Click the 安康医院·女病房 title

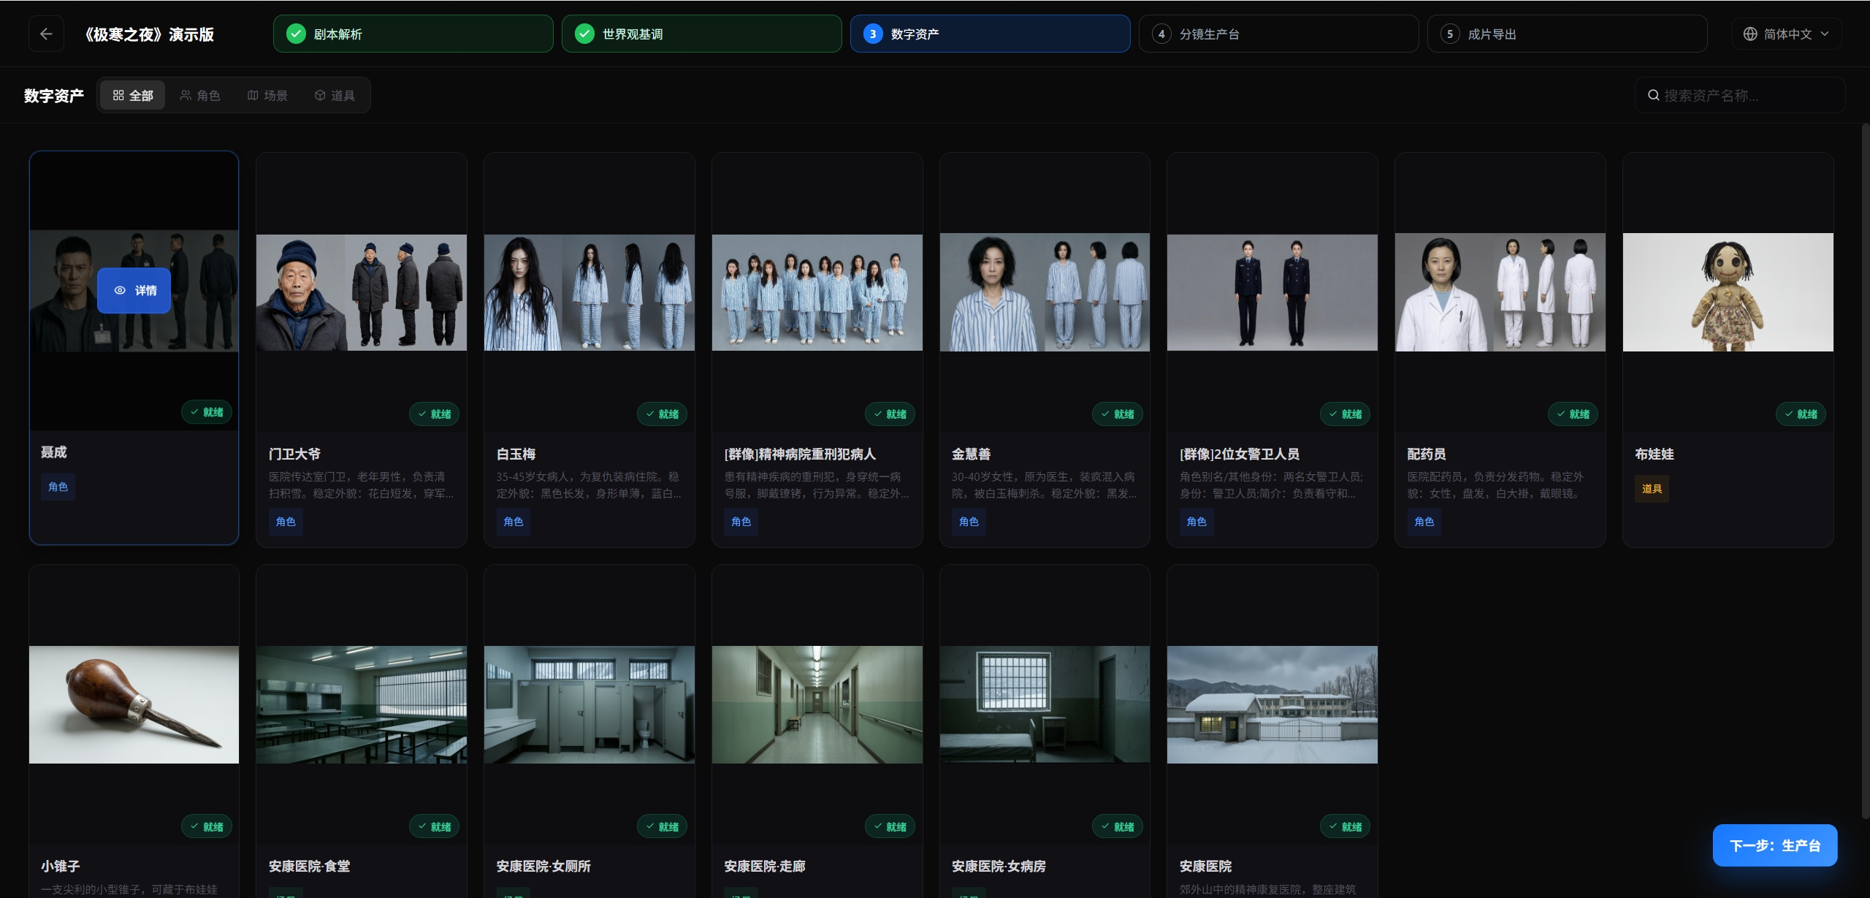pos(999,866)
